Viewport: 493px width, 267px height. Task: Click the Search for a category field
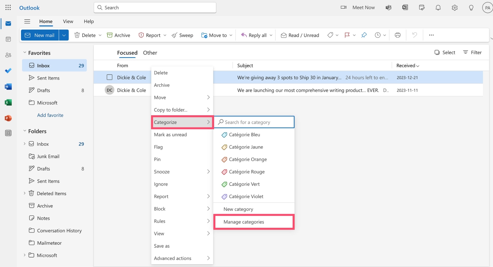tap(254, 122)
